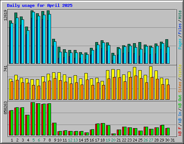Click the 'Sites' legend label

(x=180, y=87)
